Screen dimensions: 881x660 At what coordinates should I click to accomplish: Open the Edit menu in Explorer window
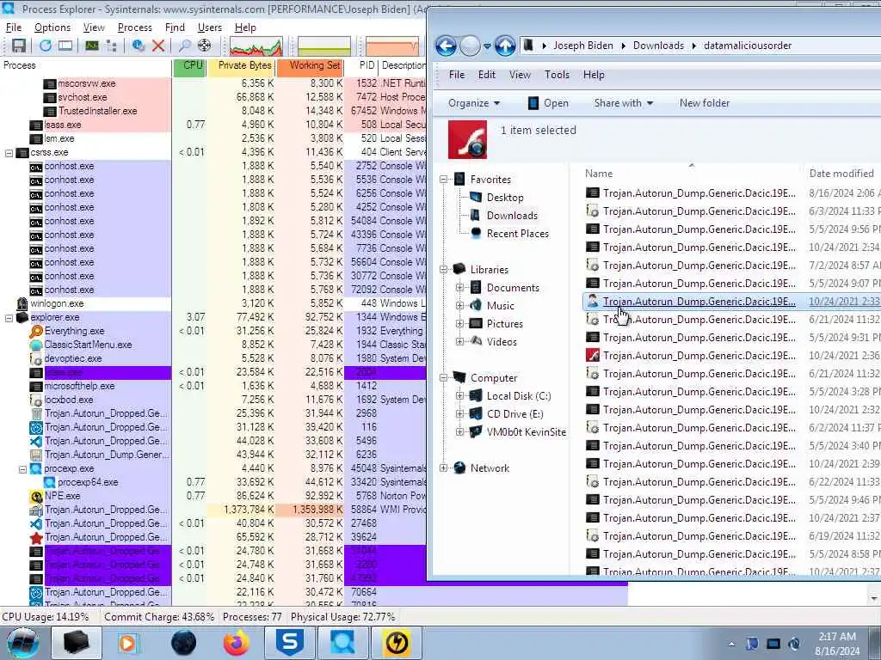click(x=487, y=75)
